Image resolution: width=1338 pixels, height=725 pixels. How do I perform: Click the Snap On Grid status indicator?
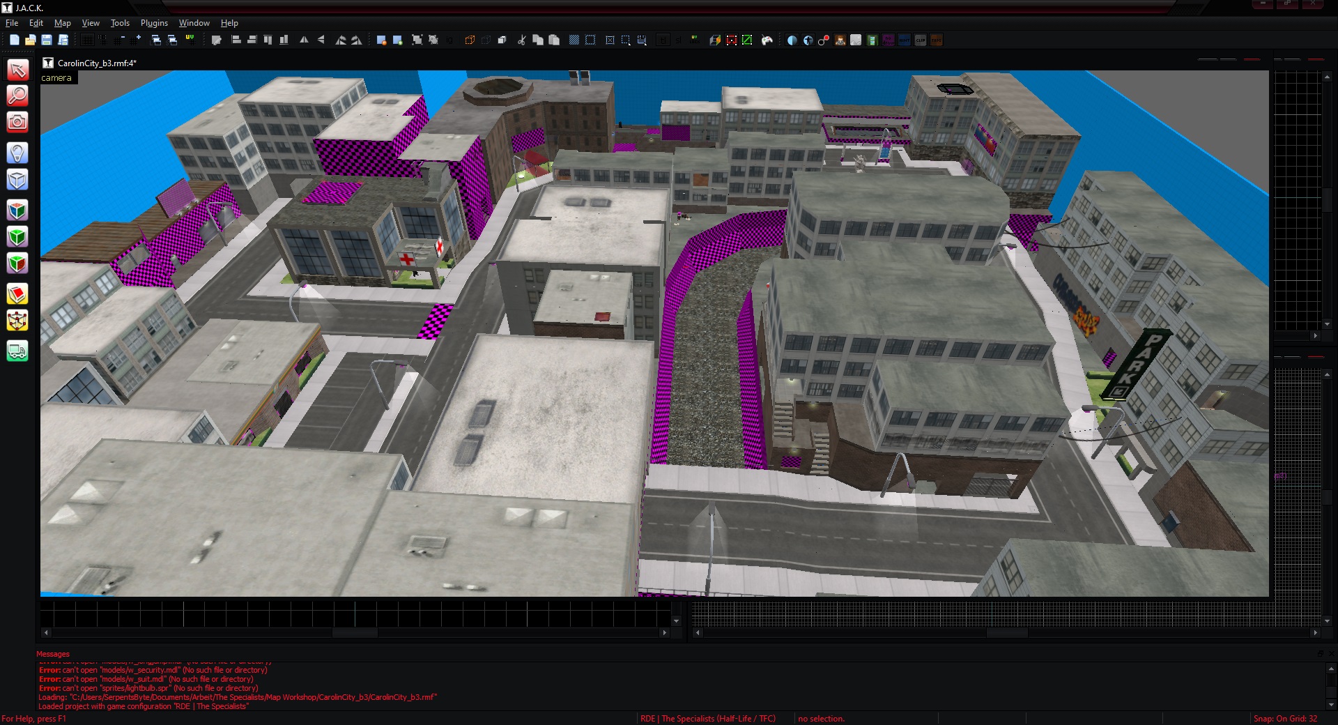(x=1285, y=719)
